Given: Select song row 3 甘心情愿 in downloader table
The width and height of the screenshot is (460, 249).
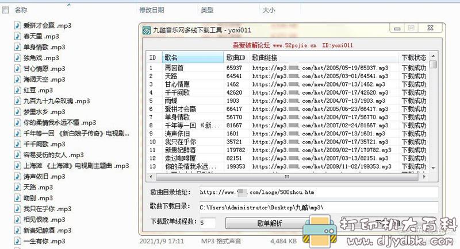Looking at the screenshot, I should pos(288,84).
